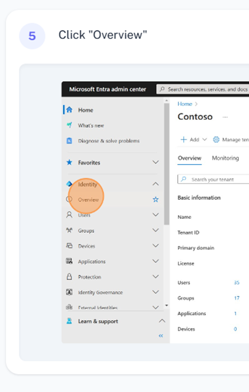Click the Diagnose & solve problems icon

point(69,141)
